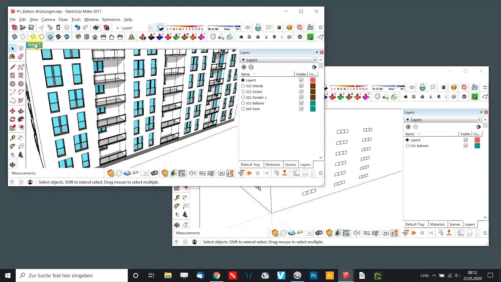The width and height of the screenshot is (501, 282).
Task: Select the Scene 1 tab
Action: 34,45
